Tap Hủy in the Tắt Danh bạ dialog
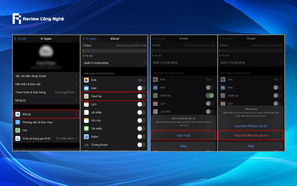Screen dimensions: 297x186 (x=251, y=146)
